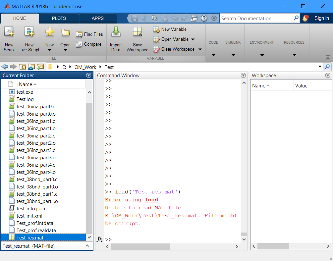This screenshot has width=333, height=261.
Task: Open the quick access toolbar customize dropdown
Action: (214, 18)
